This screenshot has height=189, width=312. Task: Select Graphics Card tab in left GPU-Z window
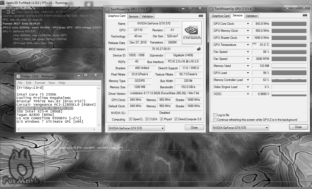coord(117,16)
